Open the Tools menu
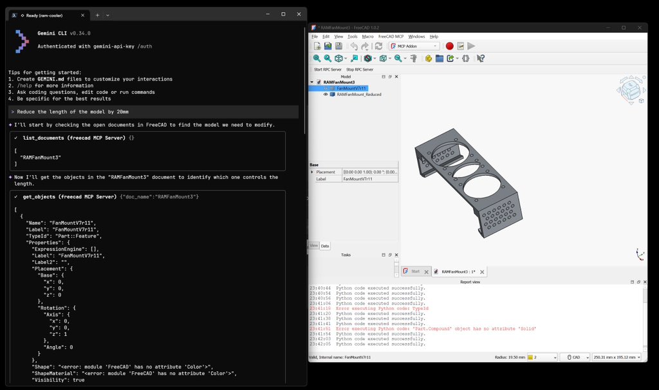The width and height of the screenshot is (659, 390). 352,37
